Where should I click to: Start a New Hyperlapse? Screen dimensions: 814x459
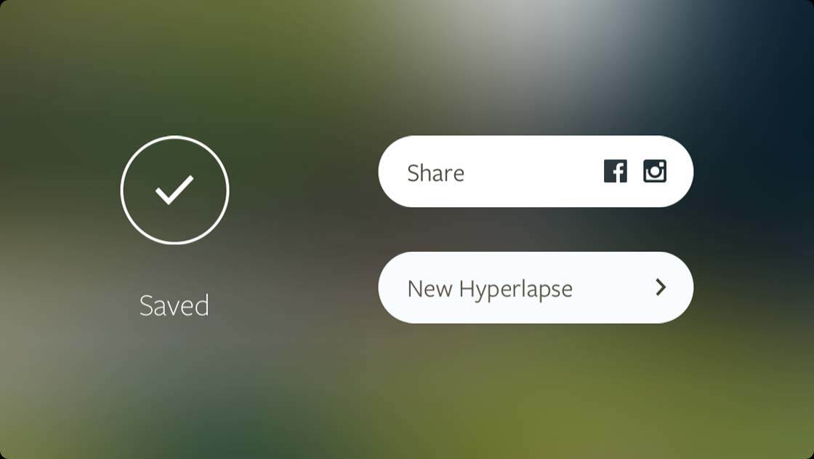coord(536,287)
